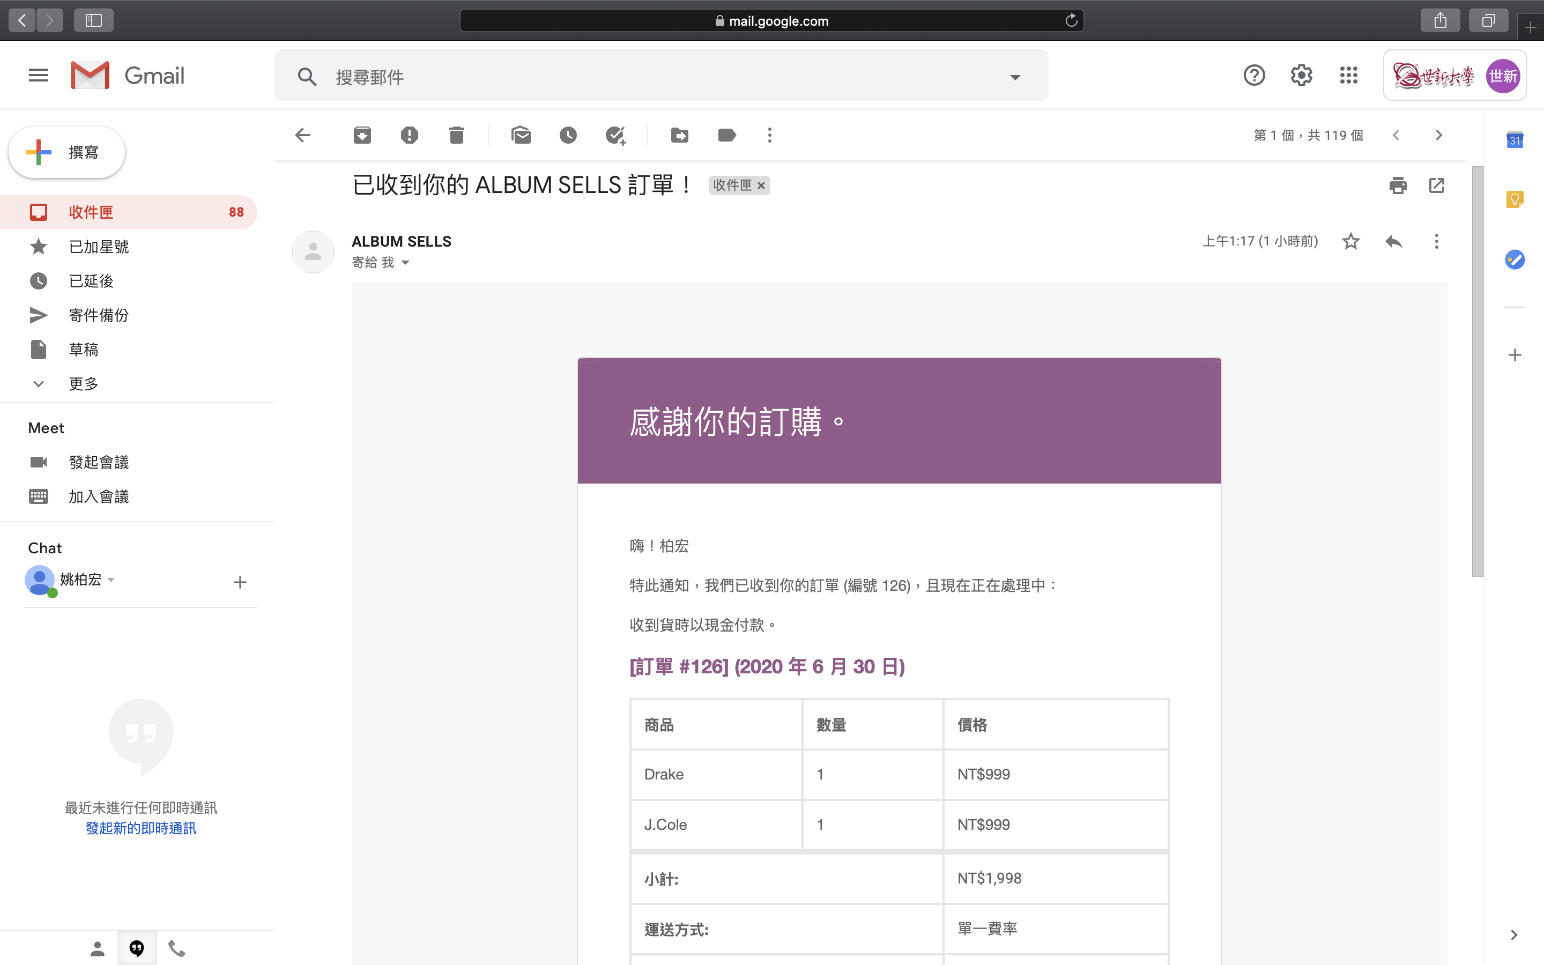Viewport: 1544px width, 965px height.
Task: Click the 撰寫 compose button
Action: [x=67, y=153]
